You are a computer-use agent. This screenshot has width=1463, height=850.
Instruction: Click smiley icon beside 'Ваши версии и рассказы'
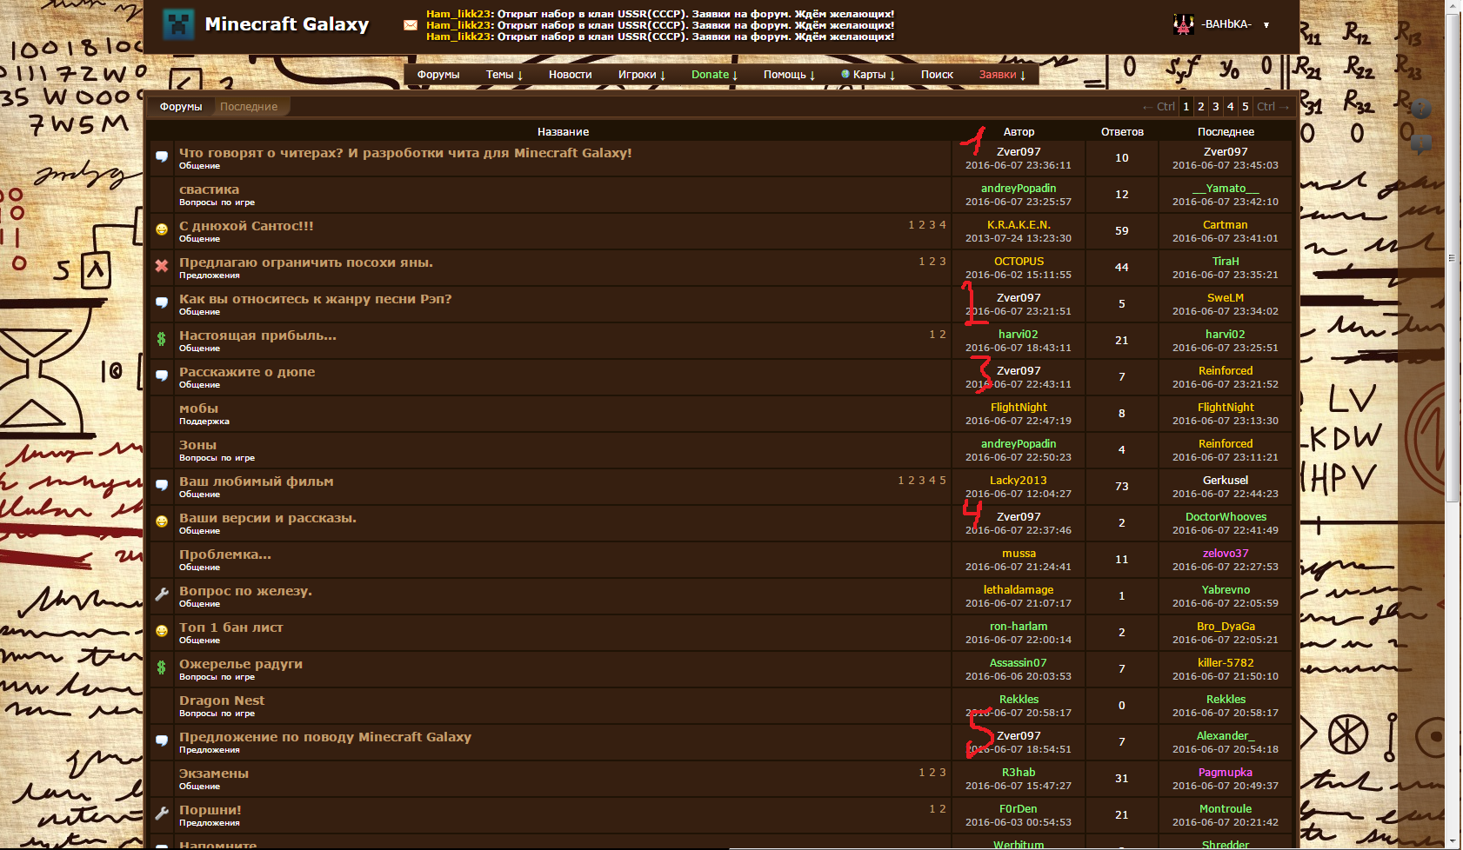(162, 522)
